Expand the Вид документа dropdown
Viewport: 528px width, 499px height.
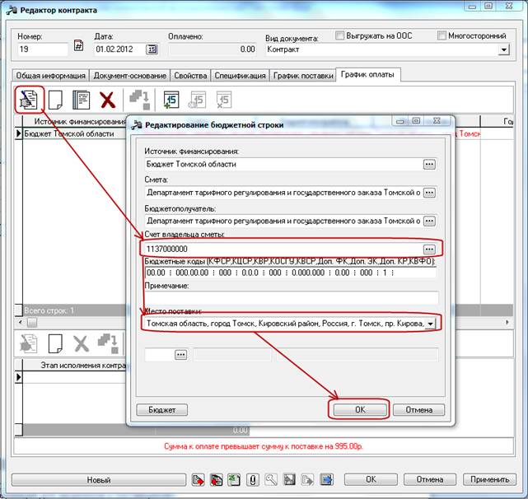coord(504,49)
